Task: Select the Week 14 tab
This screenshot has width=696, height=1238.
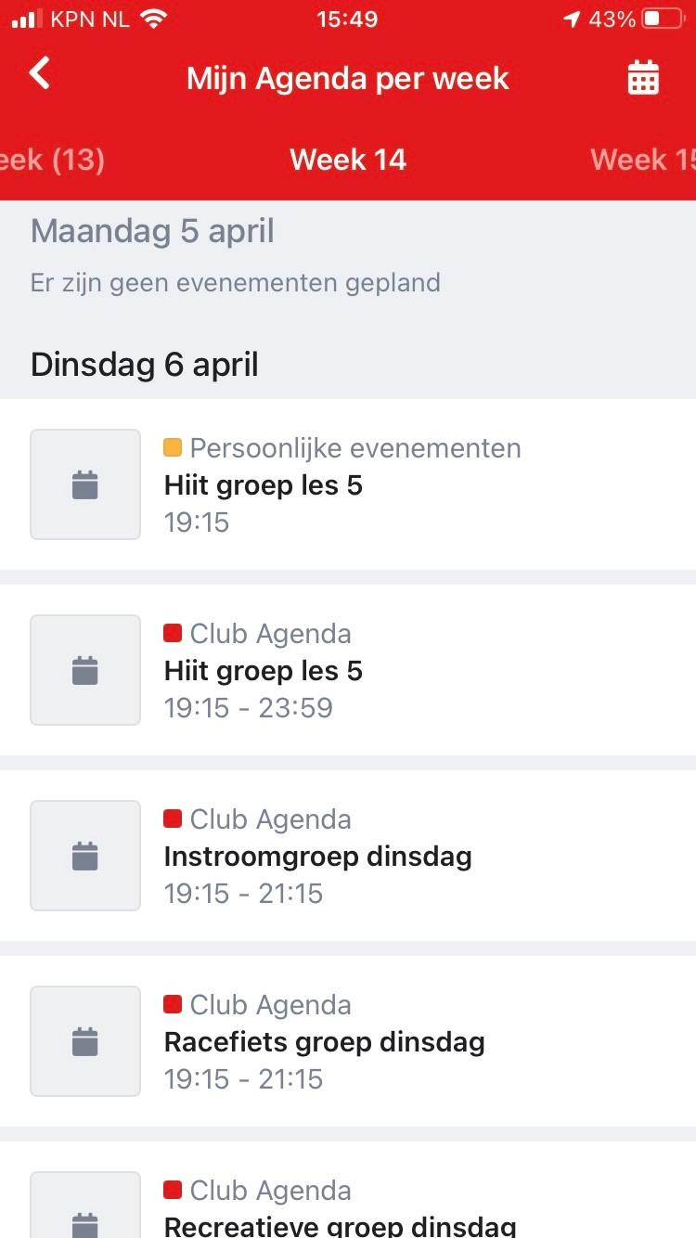Action: (x=348, y=160)
